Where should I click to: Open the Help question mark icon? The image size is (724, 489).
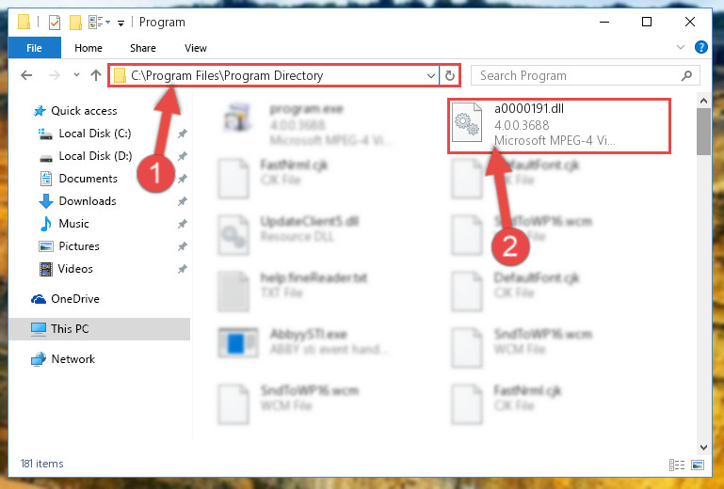(700, 47)
